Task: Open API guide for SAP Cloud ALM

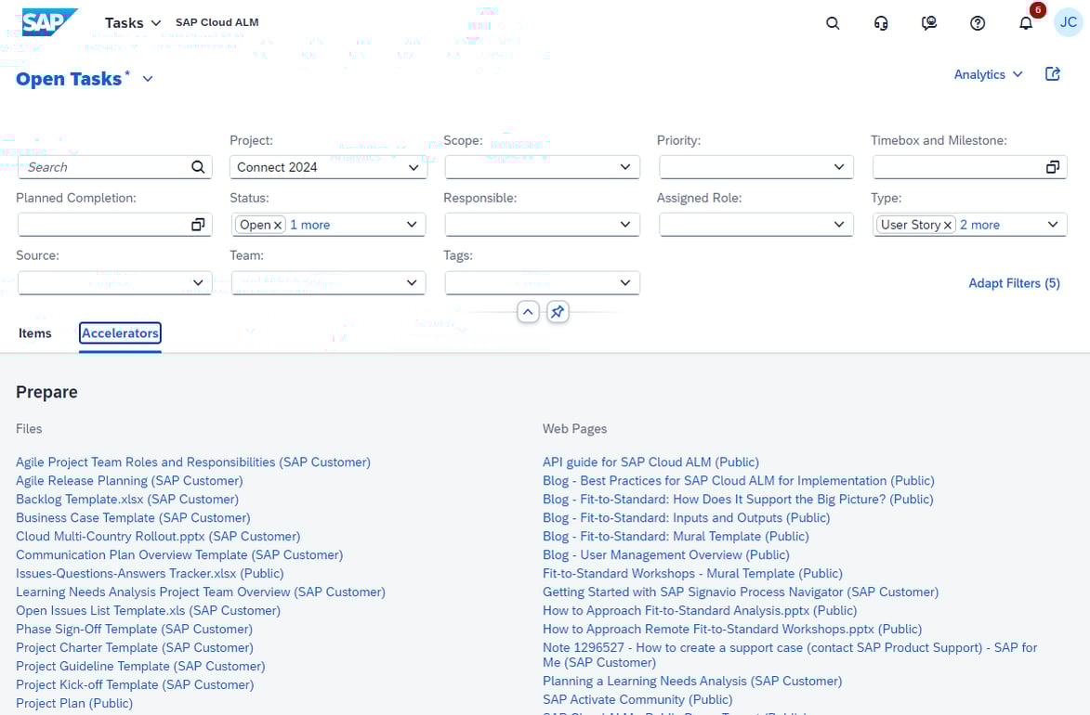Action: (x=650, y=462)
